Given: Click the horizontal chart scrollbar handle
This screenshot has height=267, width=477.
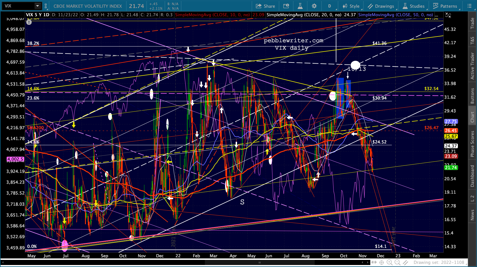Looking at the screenshot, I should [260, 262].
